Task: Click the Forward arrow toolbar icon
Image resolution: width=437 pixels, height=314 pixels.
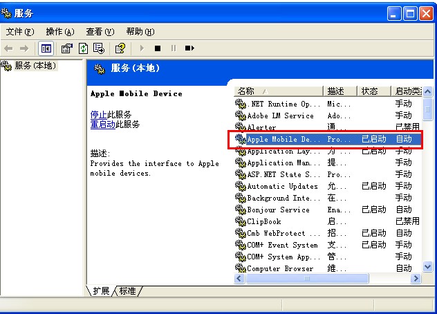Action: [24, 48]
